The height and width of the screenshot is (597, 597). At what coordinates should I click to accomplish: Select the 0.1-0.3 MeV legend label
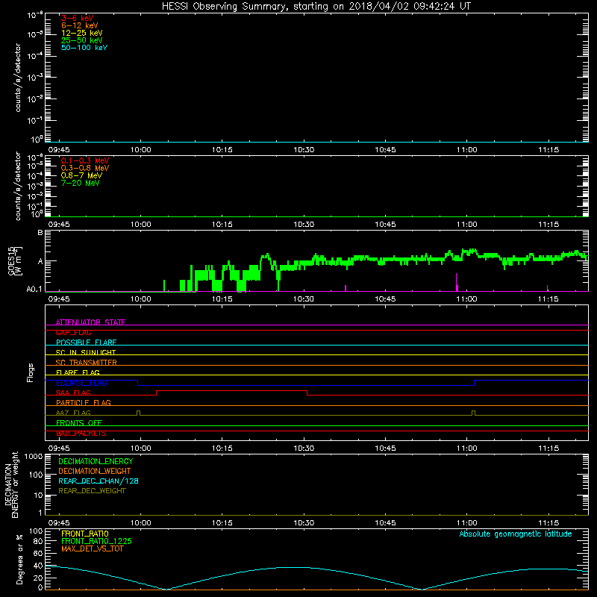point(85,160)
